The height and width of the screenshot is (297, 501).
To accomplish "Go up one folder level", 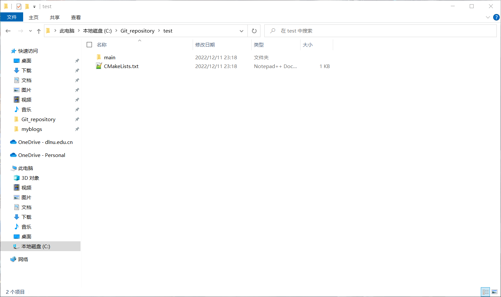I will 39,31.
